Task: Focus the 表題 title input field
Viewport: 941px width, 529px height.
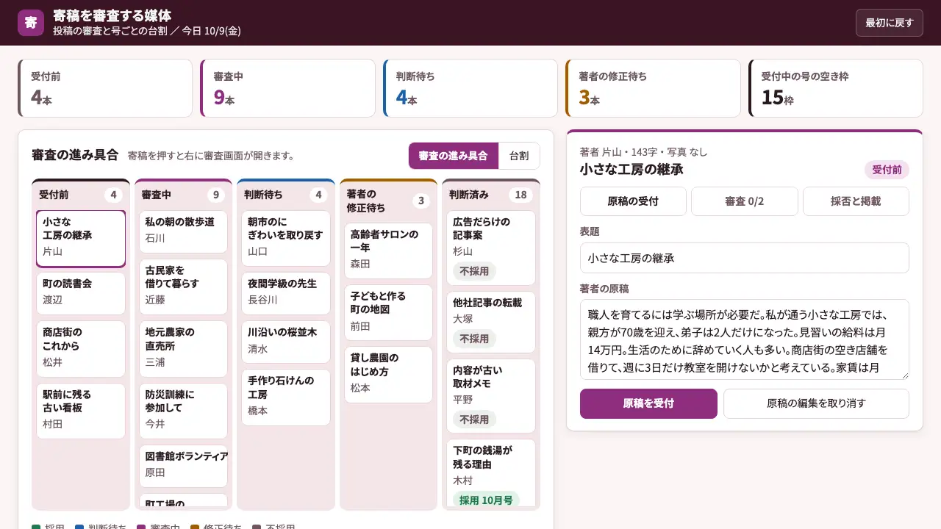Action: (745, 258)
